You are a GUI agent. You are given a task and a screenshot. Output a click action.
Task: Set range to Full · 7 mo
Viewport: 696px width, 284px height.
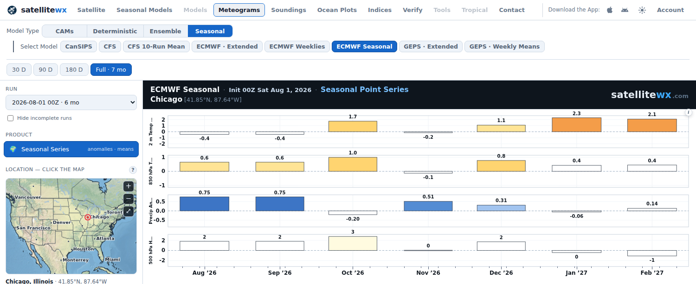[x=111, y=69]
